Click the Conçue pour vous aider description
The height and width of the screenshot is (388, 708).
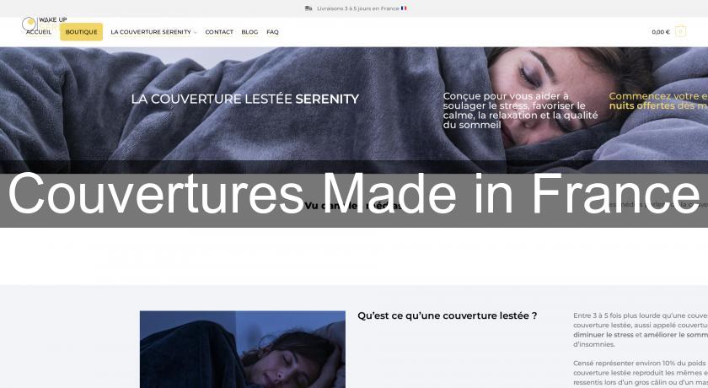520,110
